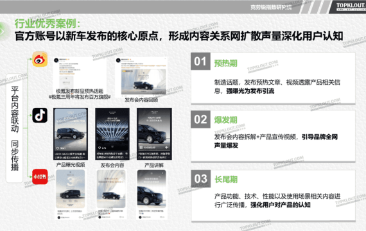
Task: Open the 发布会内容 Douyin thumbnail
Action: point(112,133)
